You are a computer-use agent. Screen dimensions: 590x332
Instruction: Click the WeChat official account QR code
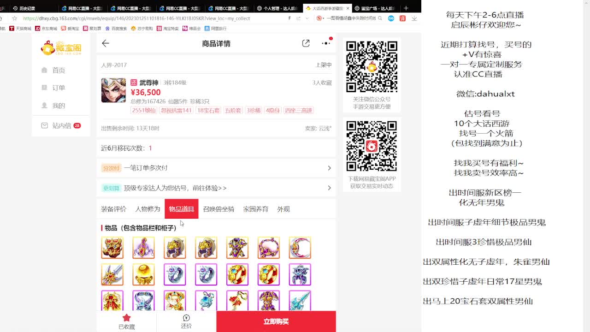(372, 67)
